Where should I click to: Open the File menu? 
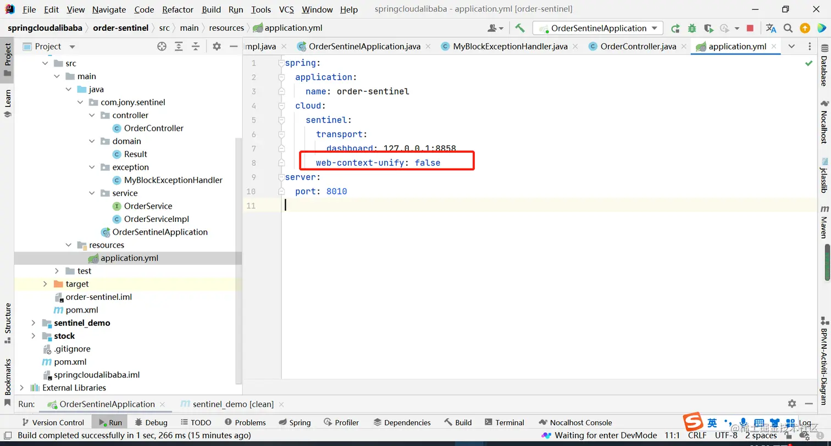pyautogui.click(x=29, y=9)
